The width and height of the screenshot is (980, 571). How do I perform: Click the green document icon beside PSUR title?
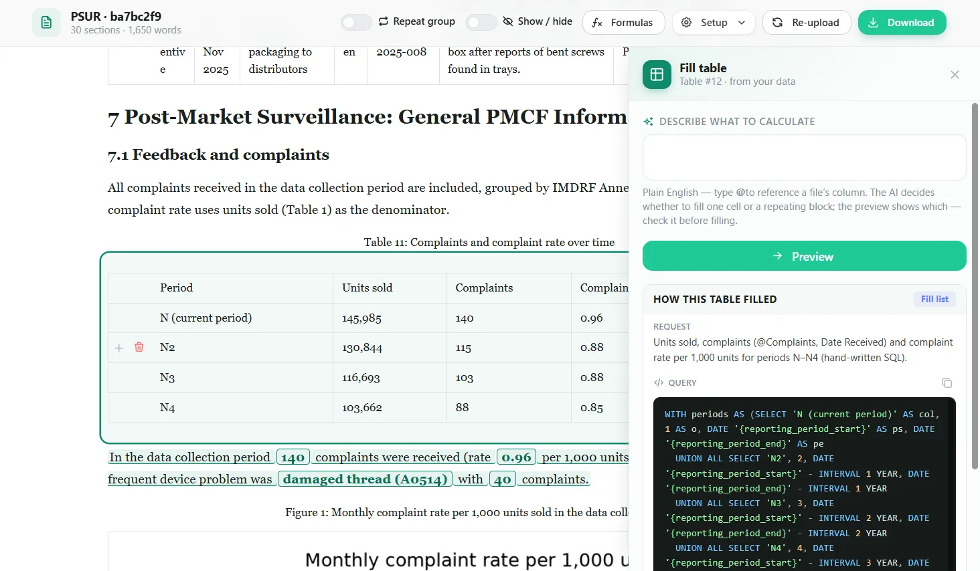(x=46, y=23)
